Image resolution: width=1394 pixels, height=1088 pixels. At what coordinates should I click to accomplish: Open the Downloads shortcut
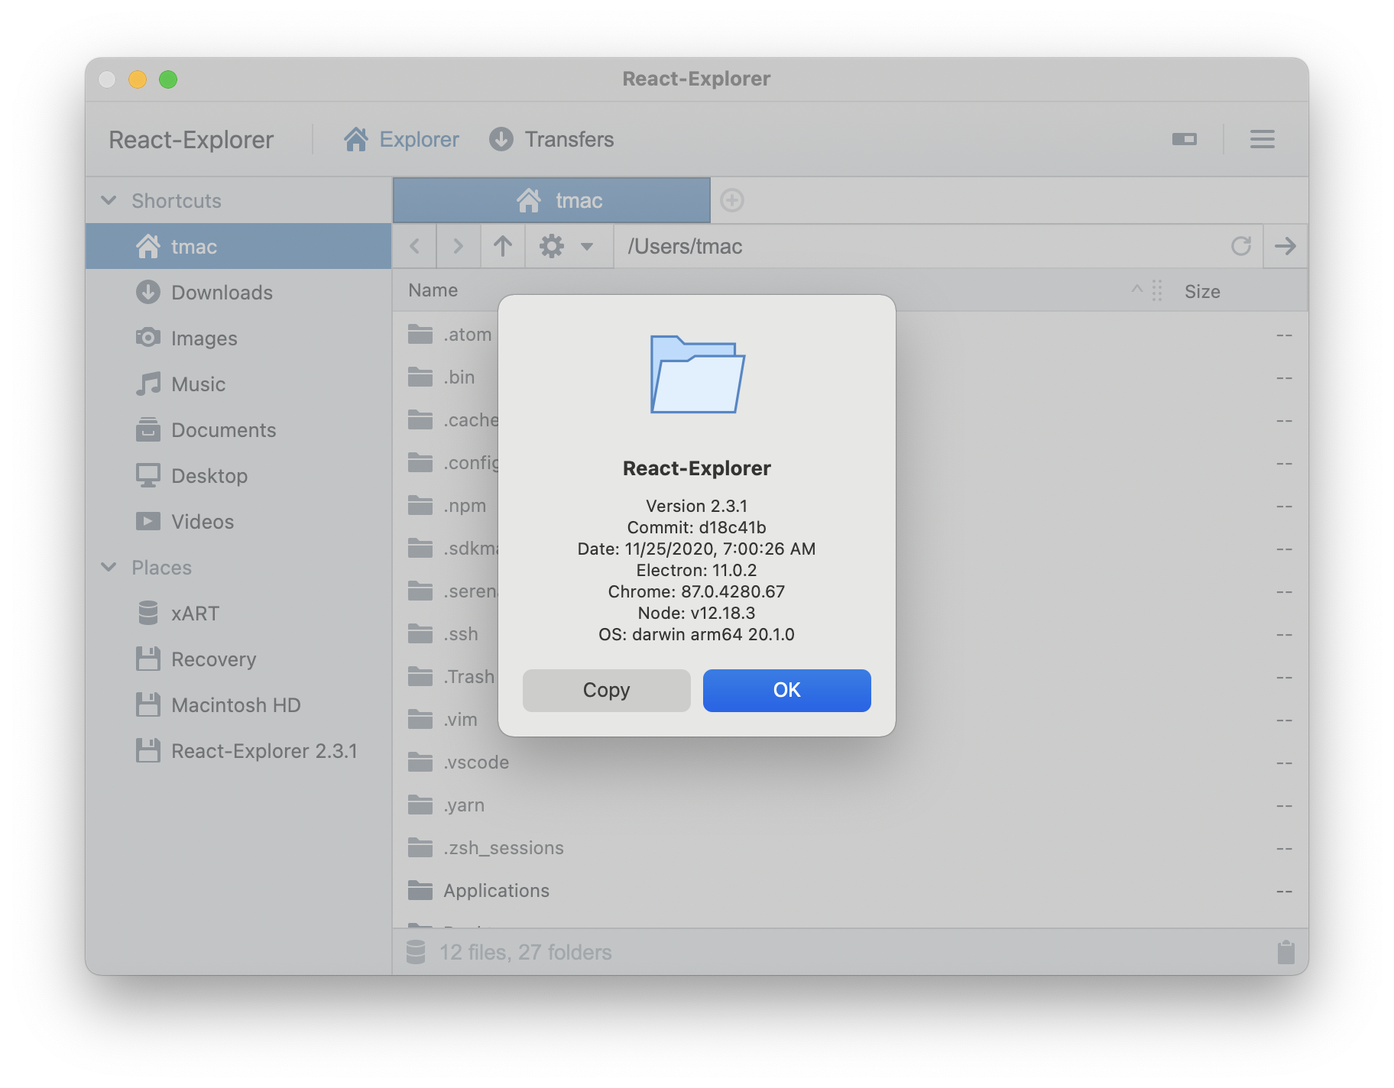tap(238, 292)
